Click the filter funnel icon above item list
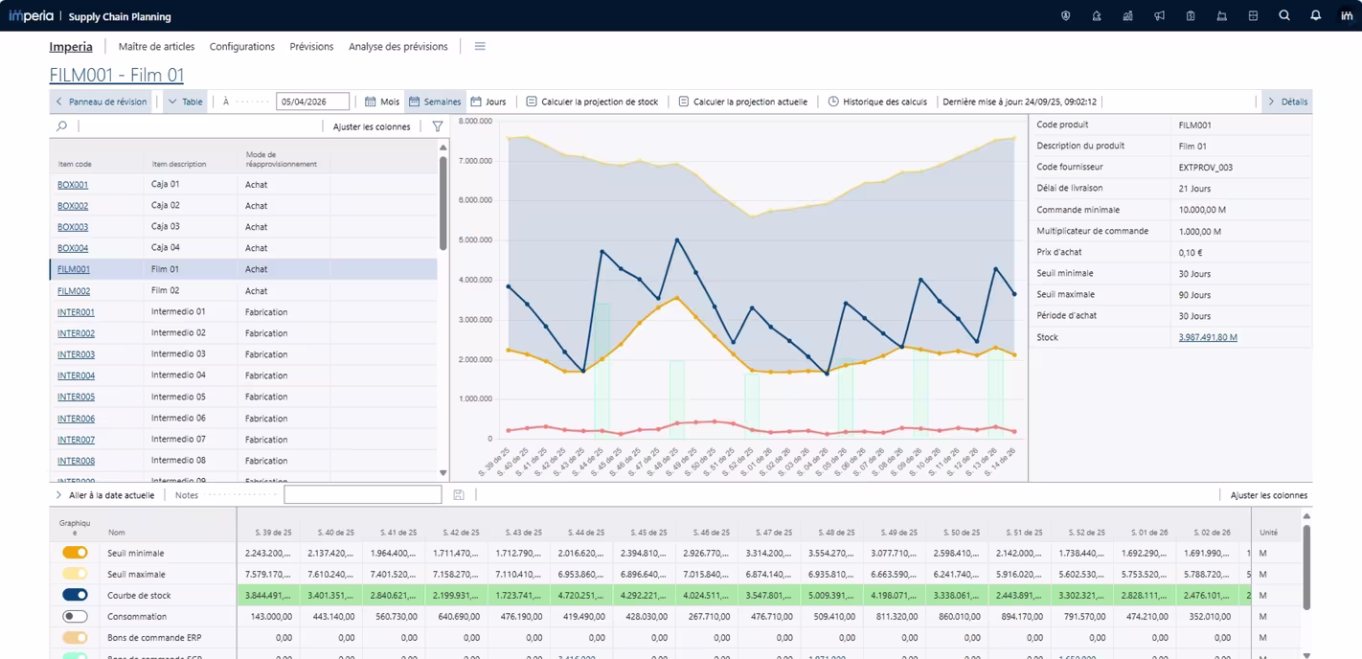1362x659 pixels. pos(438,126)
